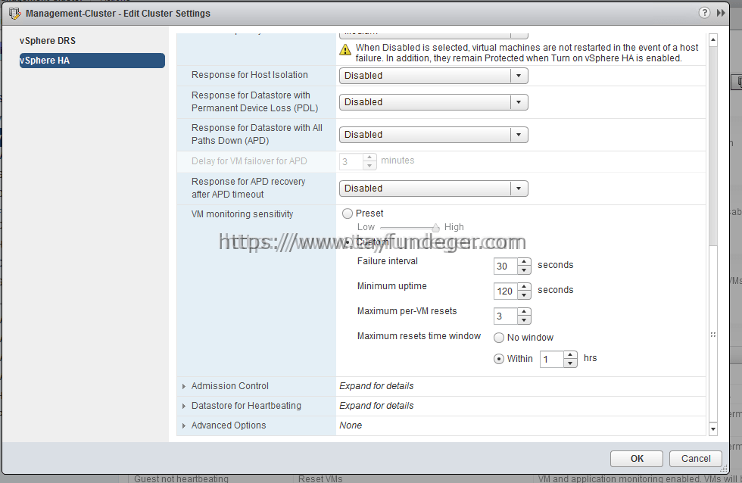Decrease Failure interval with down arrow
This screenshot has width=742, height=483.
click(x=524, y=270)
